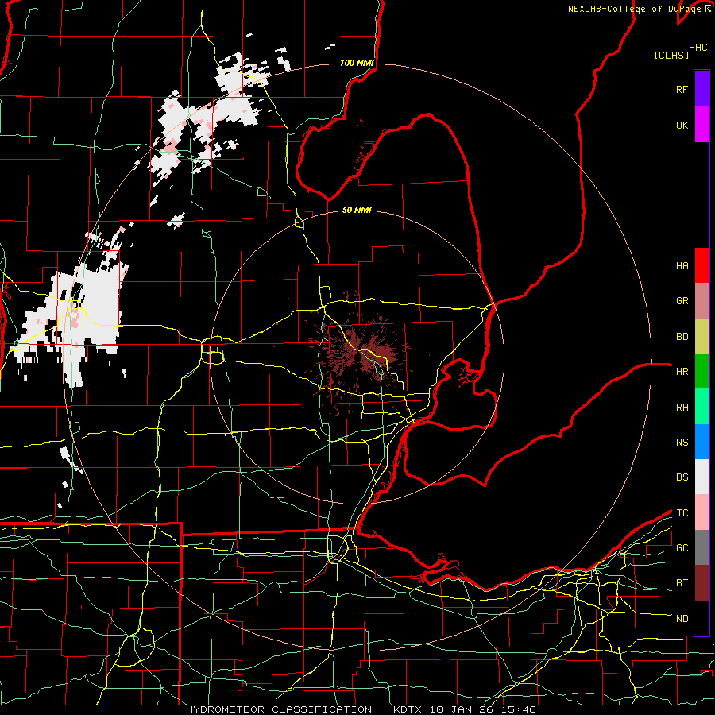
Task: Click the HHC product code label
Action: point(698,48)
